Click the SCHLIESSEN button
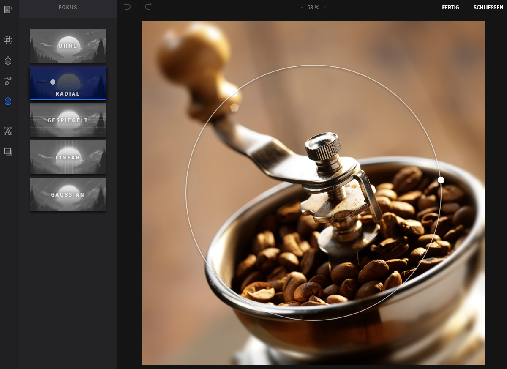This screenshot has height=369, width=507. click(x=488, y=8)
